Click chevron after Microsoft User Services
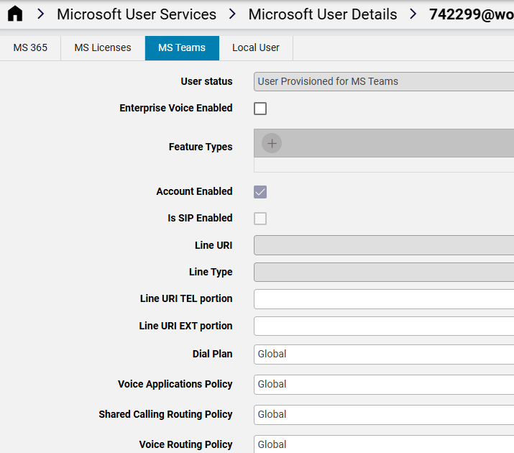514x453 pixels. (x=232, y=14)
